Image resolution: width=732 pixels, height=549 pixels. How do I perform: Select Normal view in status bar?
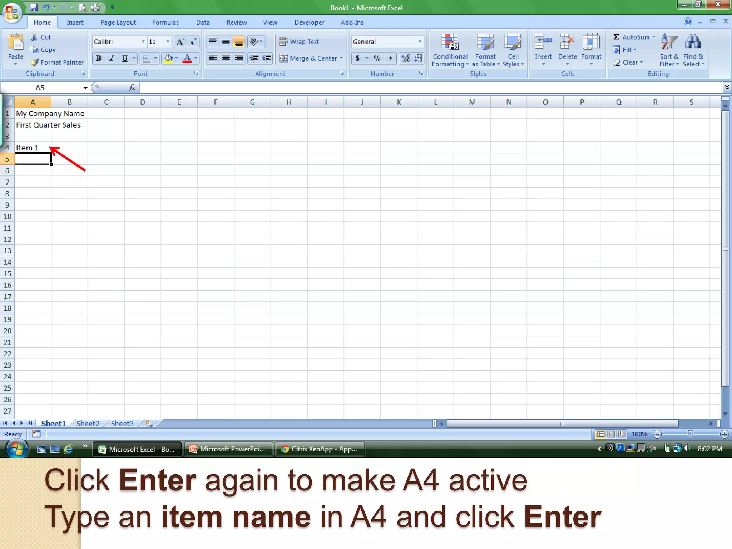click(600, 434)
